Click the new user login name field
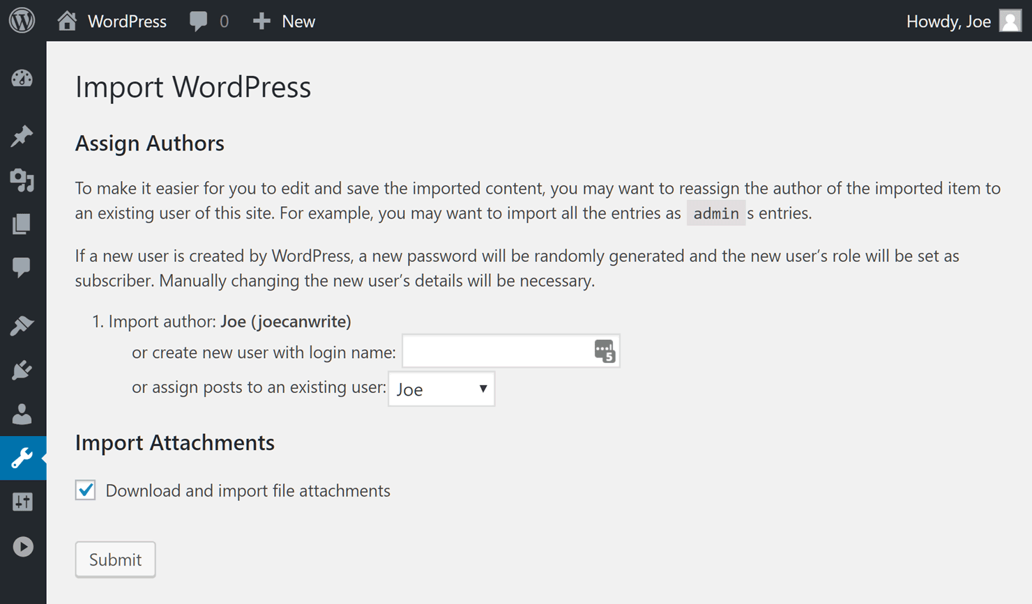Screen dimensions: 1032x604 click(511, 352)
